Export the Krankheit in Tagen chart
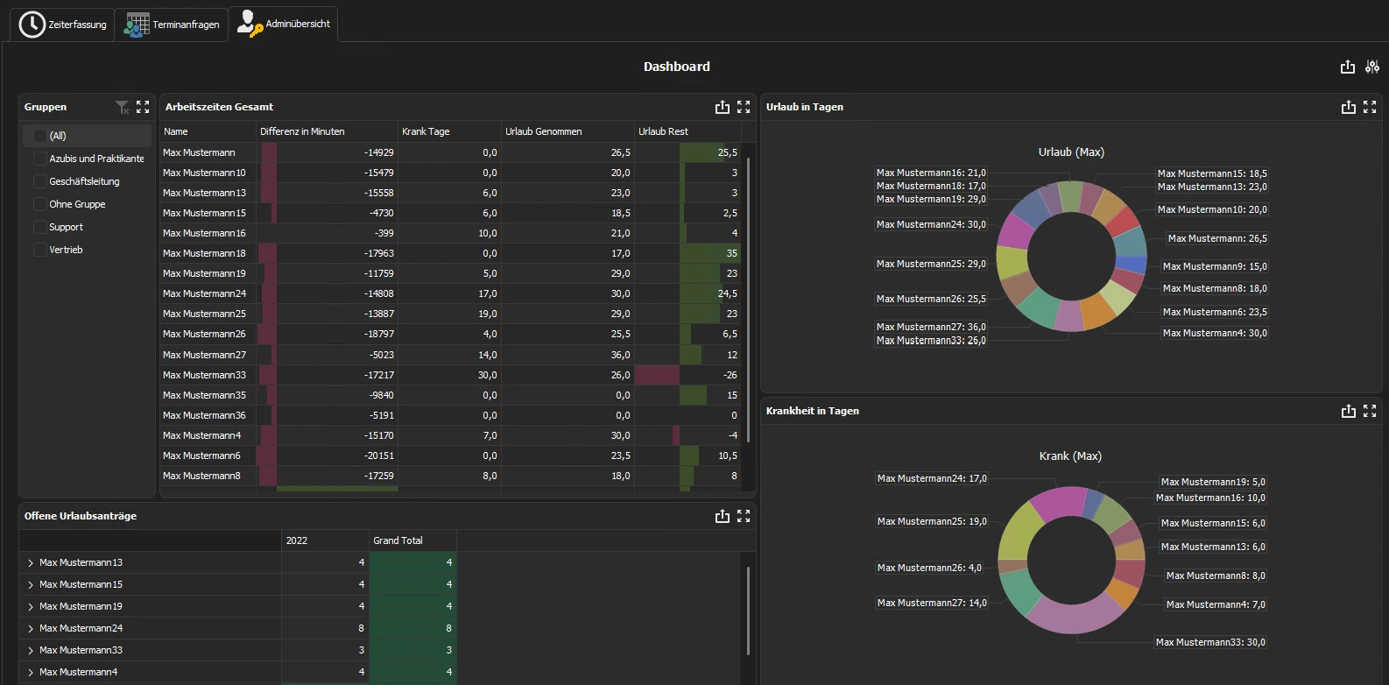This screenshot has width=1389, height=685. 1349,411
